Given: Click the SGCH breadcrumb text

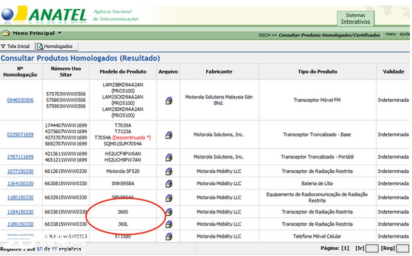Looking at the screenshot, I should tap(264, 35).
